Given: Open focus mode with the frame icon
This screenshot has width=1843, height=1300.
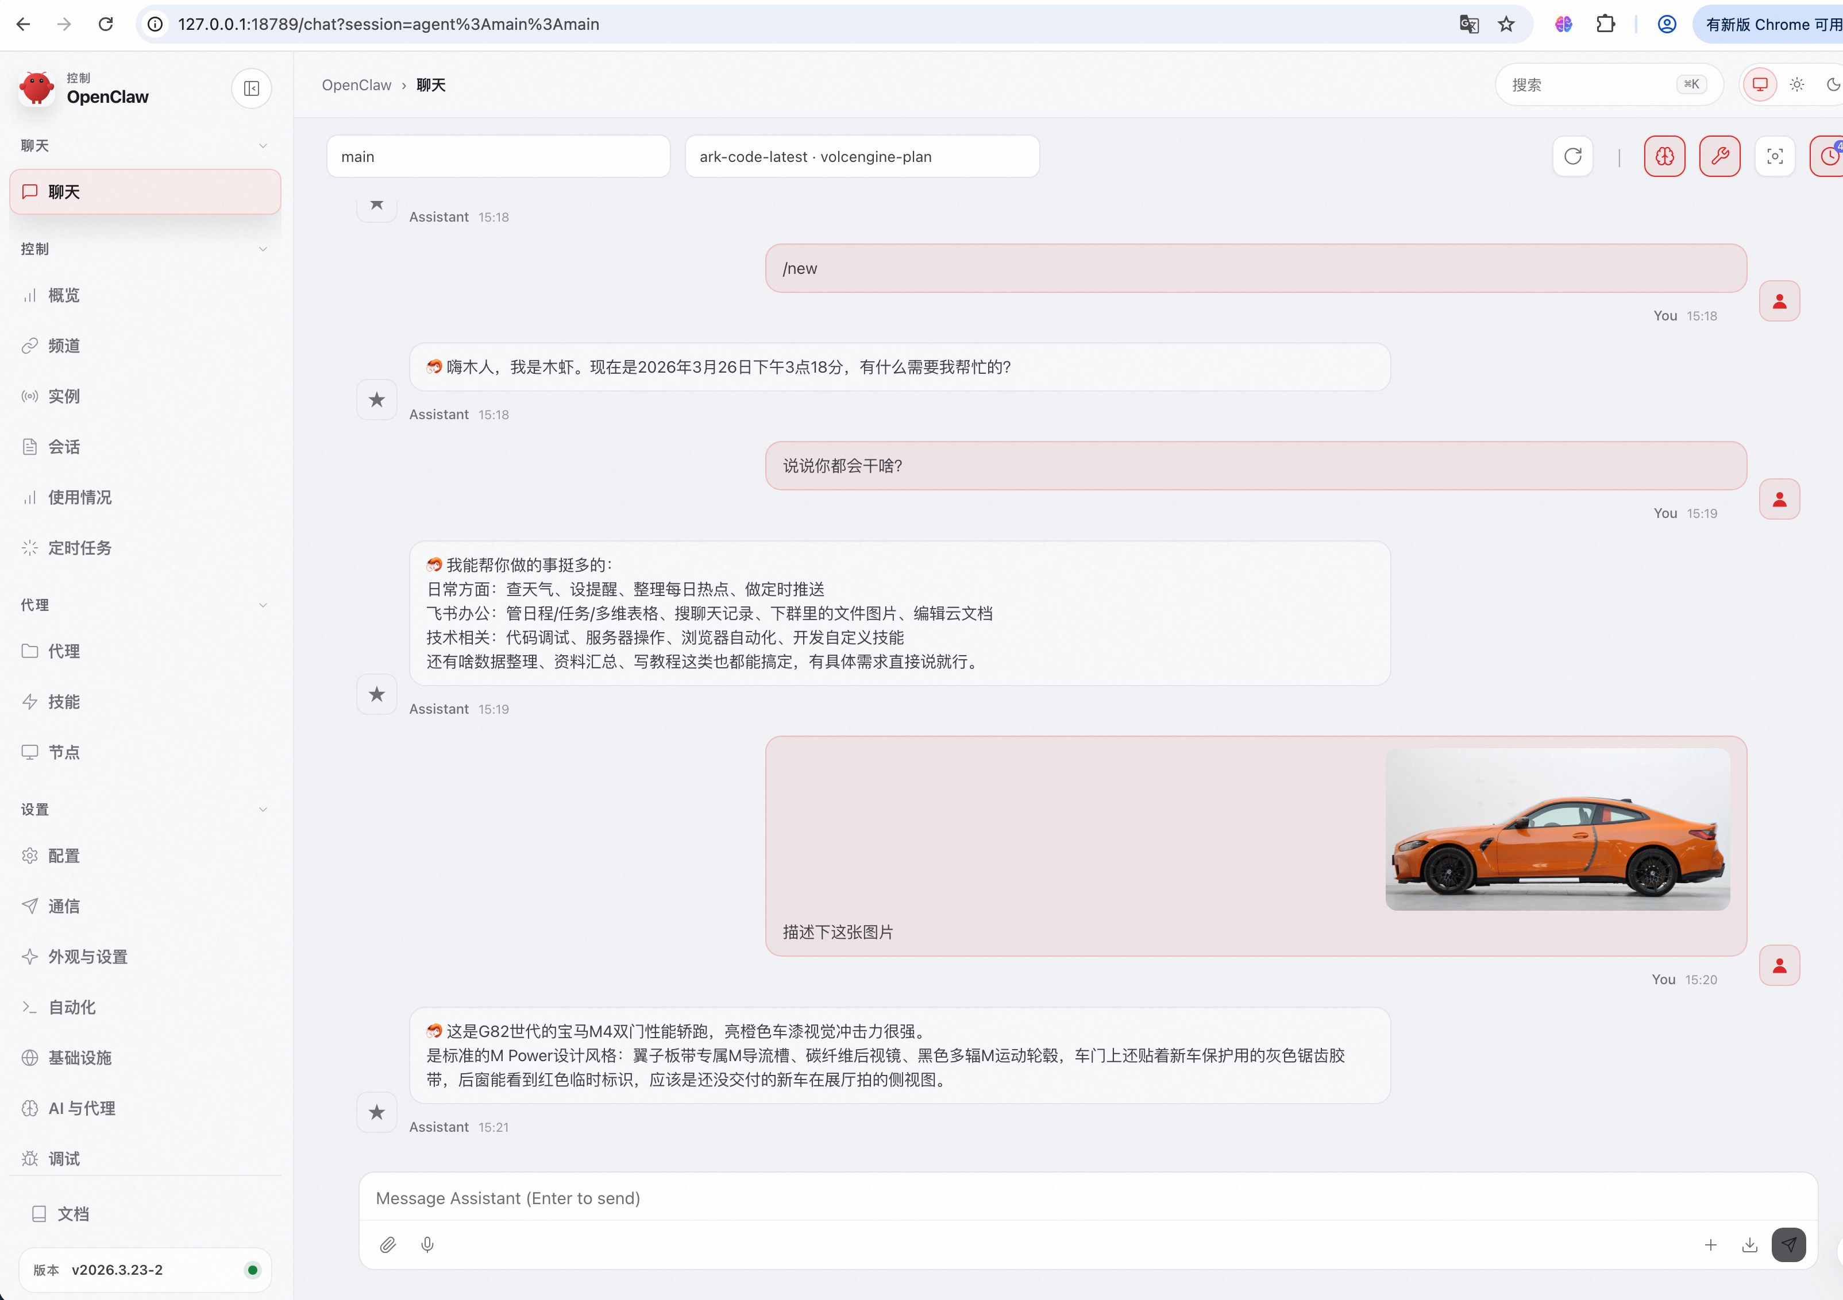Looking at the screenshot, I should [x=1775, y=157].
